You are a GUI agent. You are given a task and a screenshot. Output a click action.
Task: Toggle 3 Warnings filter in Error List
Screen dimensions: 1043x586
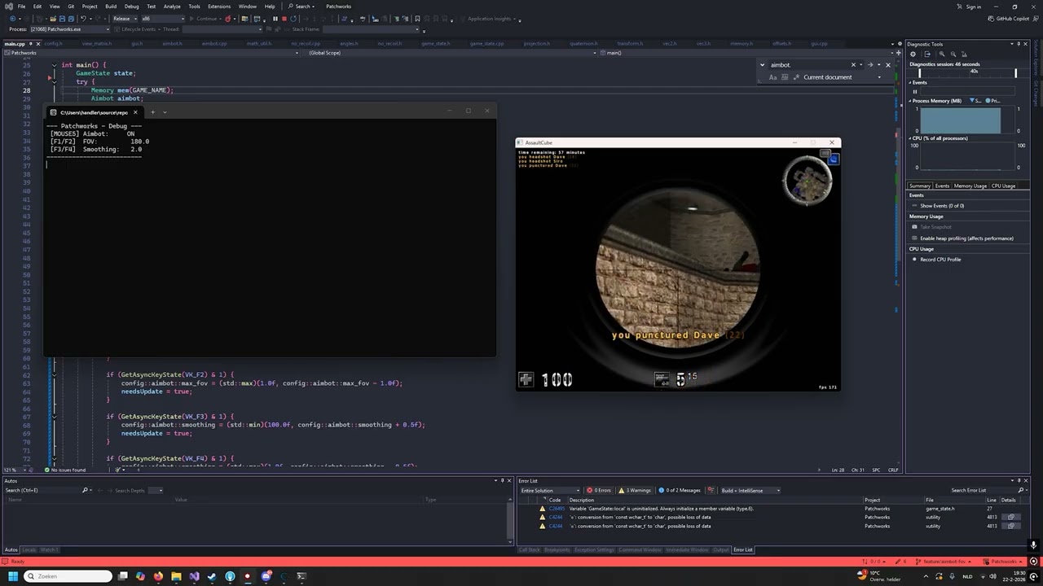click(634, 490)
